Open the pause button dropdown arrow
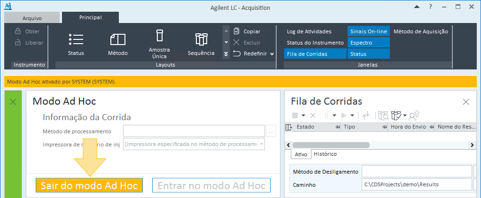This screenshot has width=481, height=198. pos(334,115)
